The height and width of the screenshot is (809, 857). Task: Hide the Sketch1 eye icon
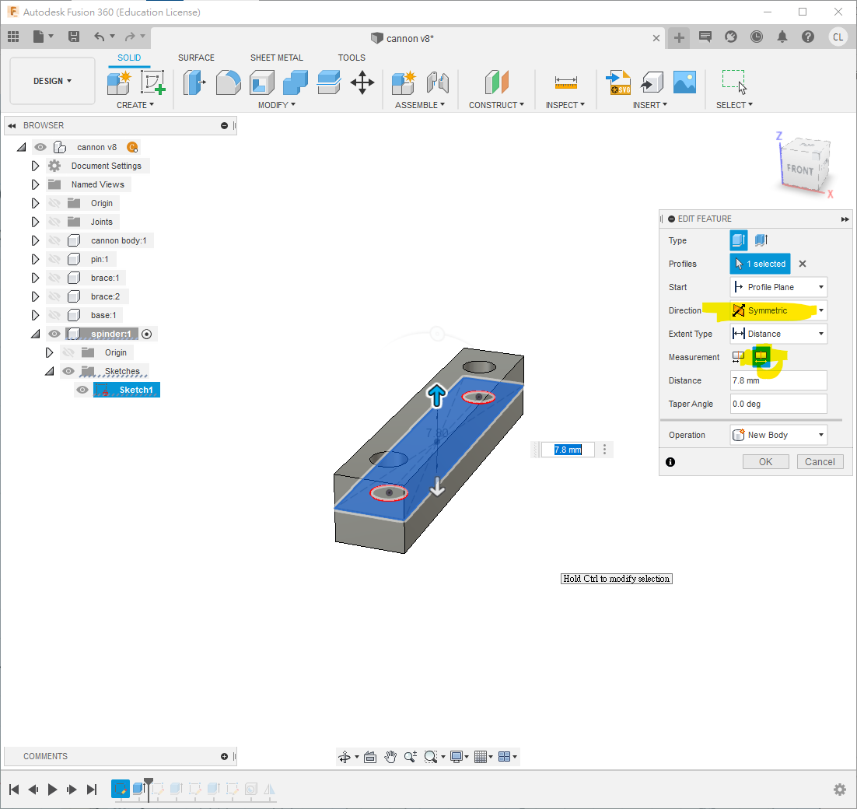pos(82,390)
